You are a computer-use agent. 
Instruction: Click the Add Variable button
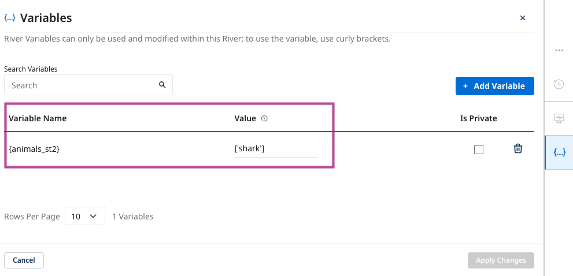pos(494,86)
